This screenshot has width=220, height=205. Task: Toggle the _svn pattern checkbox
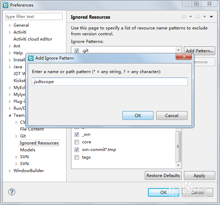point(77,134)
